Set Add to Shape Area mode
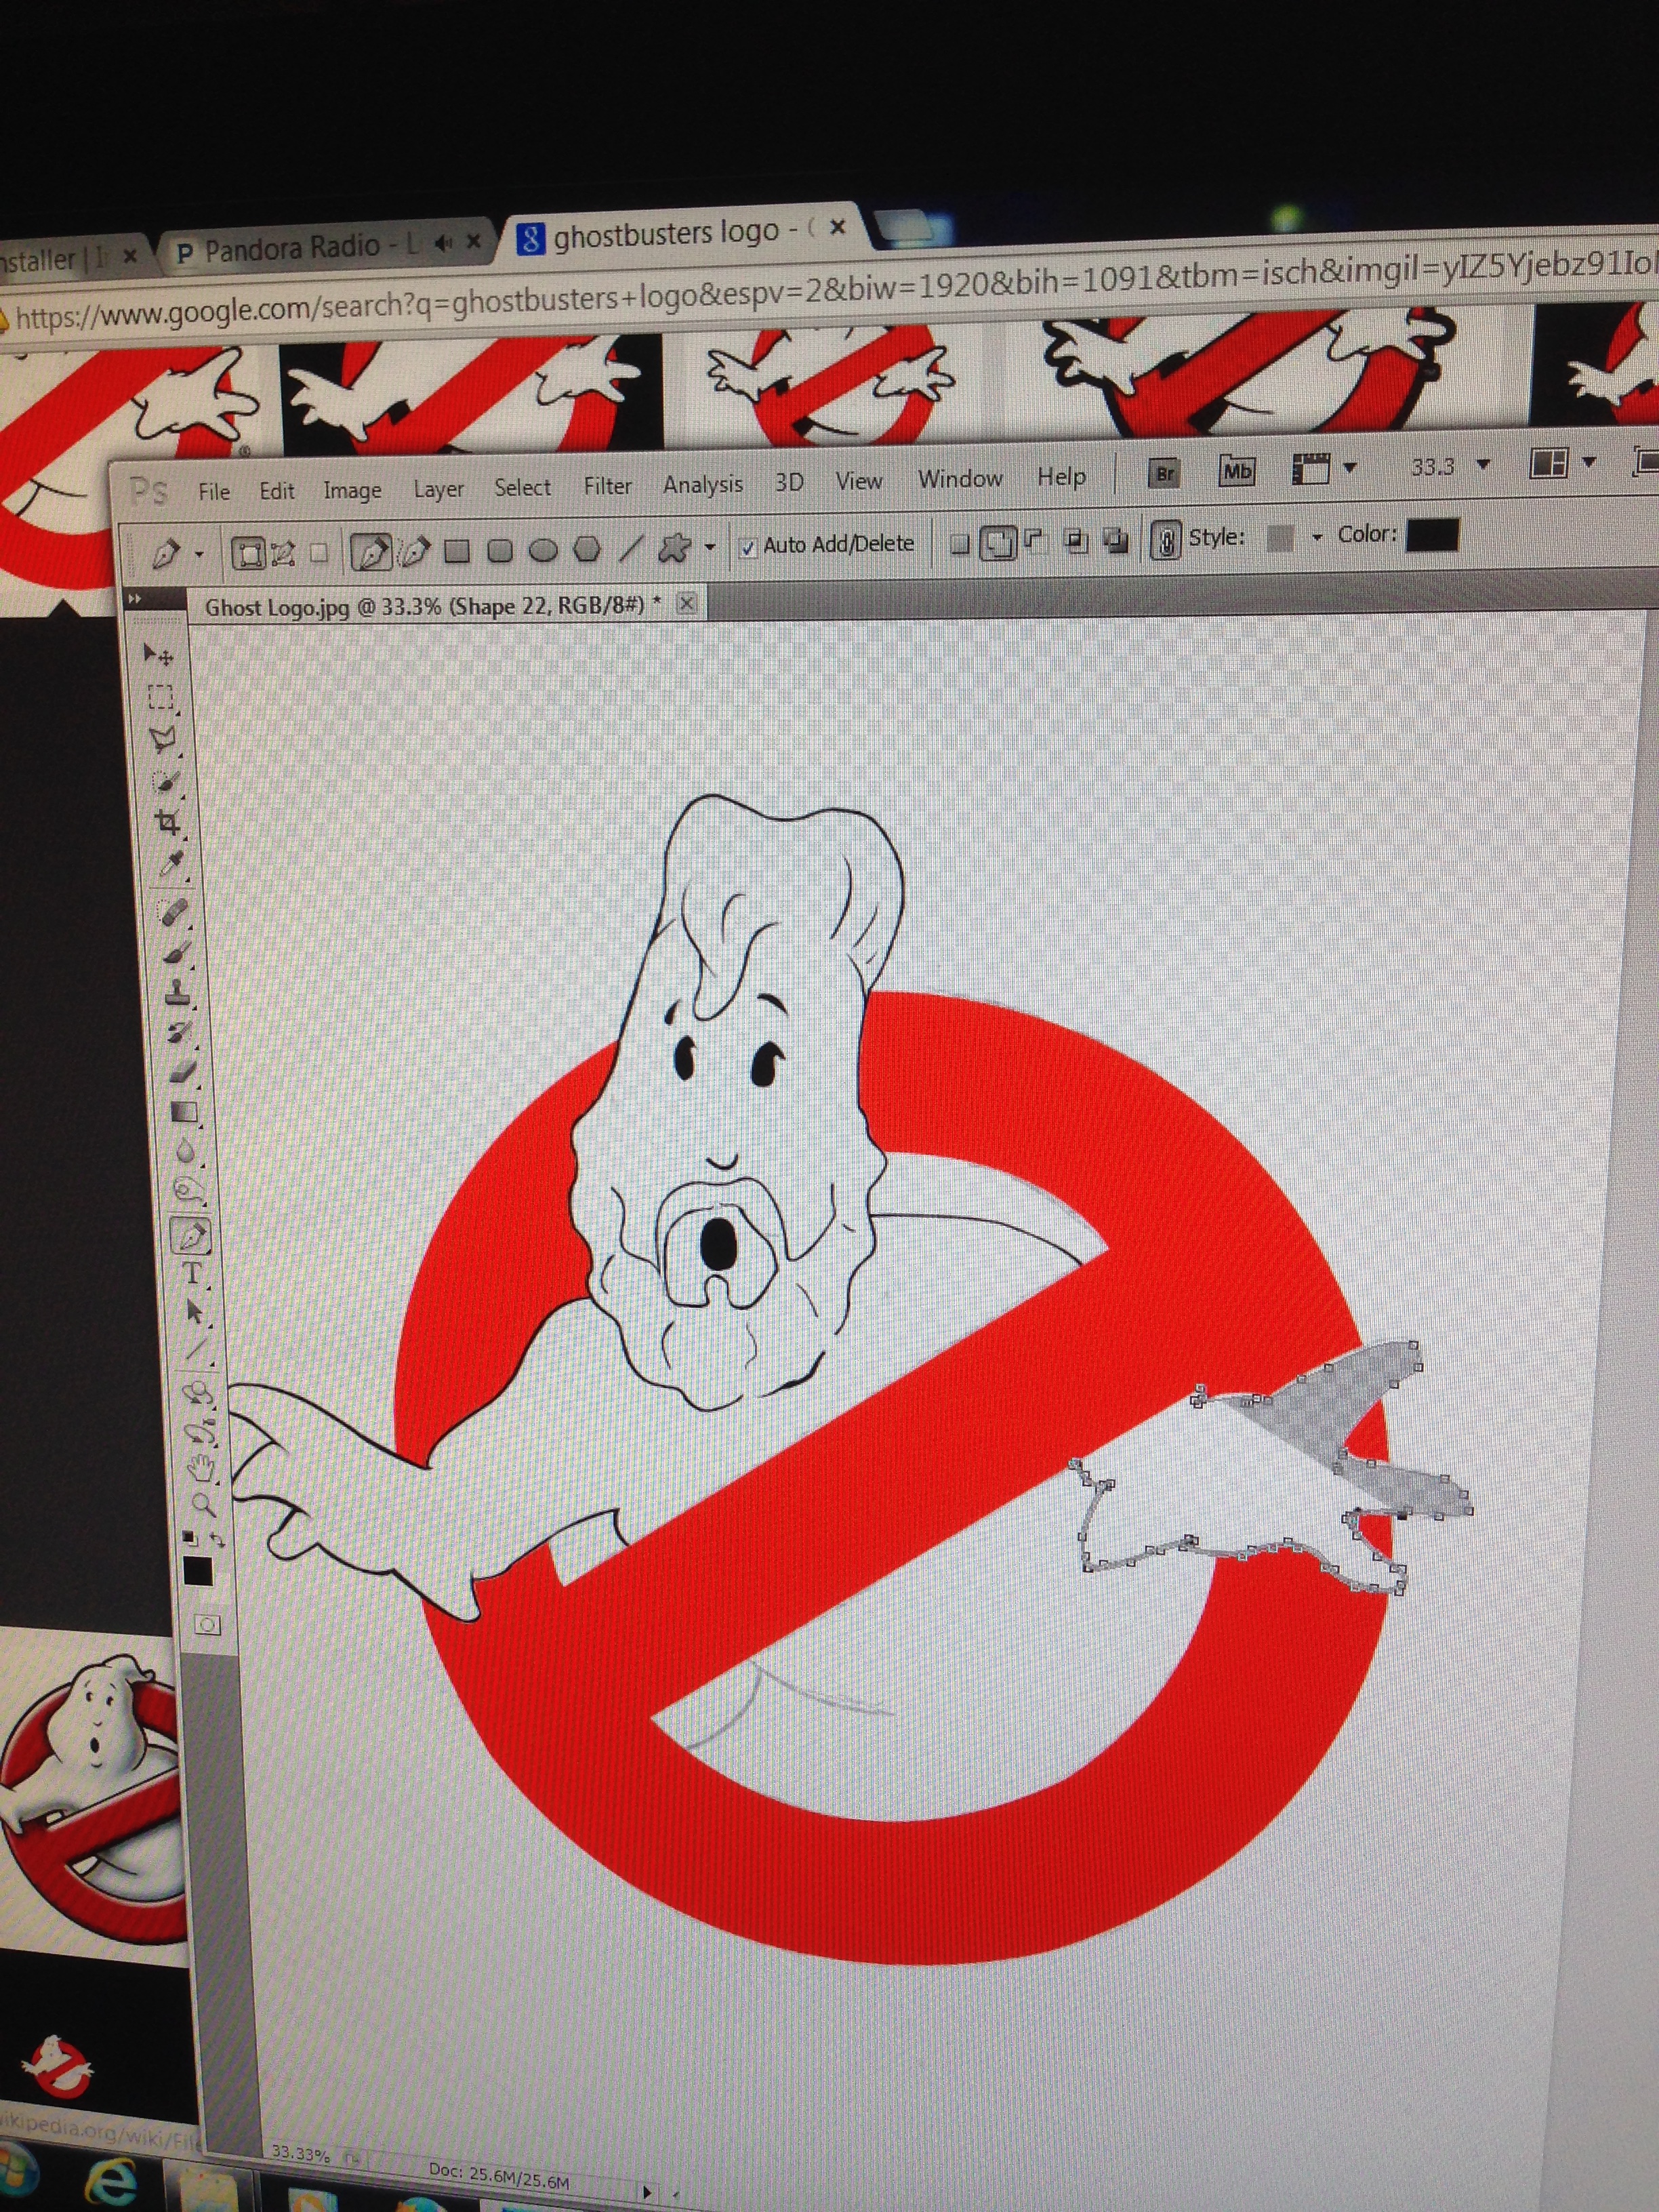Viewport: 1659px width, 2212px height. [1000, 544]
